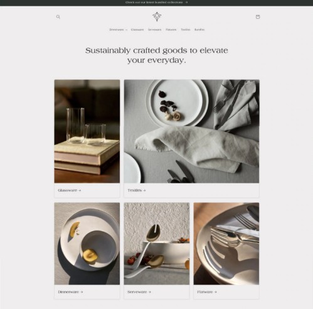Expand the Dinnerware menu dropdown

point(118,30)
